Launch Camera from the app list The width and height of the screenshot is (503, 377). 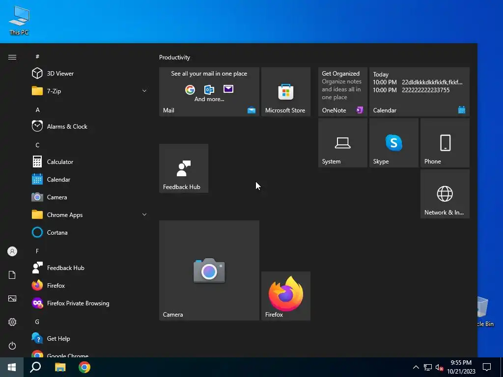[89, 197]
